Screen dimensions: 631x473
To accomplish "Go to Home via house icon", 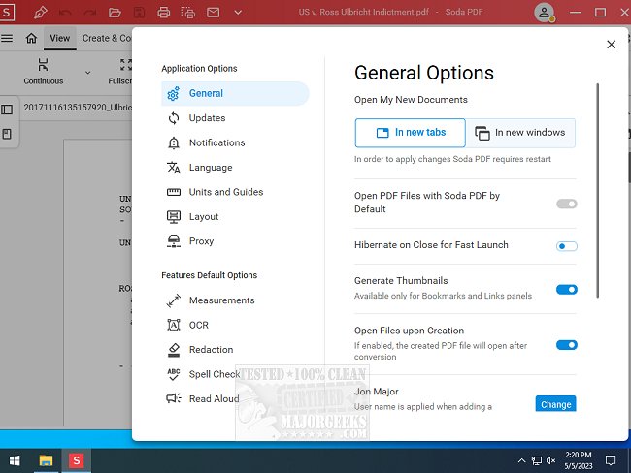I will (31, 38).
